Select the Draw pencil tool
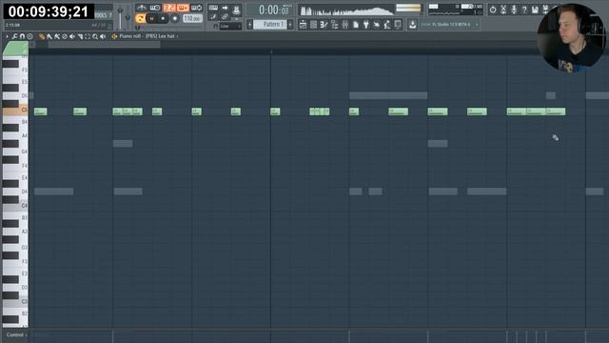The width and height of the screenshot is (609, 343). click(x=42, y=36)
